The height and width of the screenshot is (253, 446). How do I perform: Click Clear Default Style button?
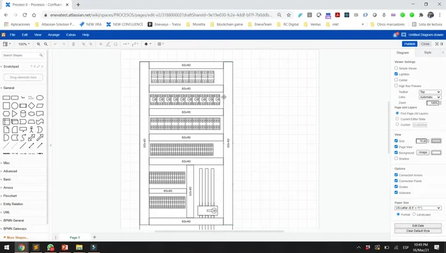(x=418, y=231)
